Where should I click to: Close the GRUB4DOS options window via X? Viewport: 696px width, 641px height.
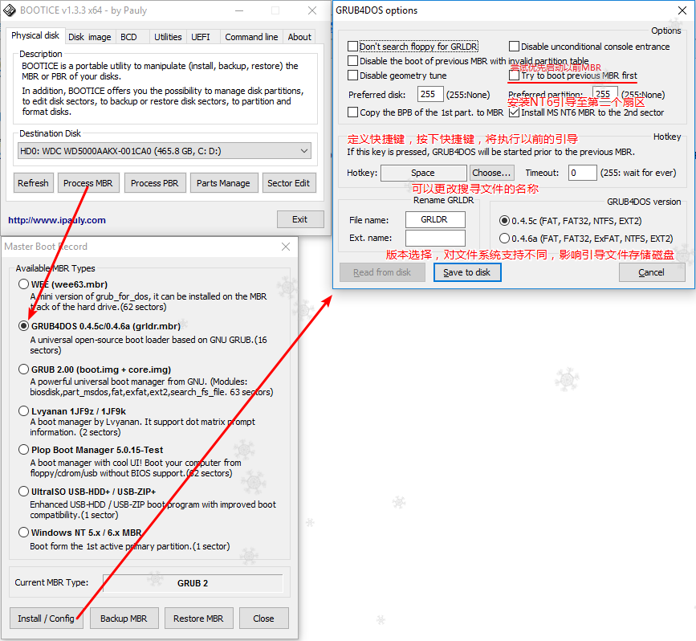pyautogui.click(x=682, y=10)
